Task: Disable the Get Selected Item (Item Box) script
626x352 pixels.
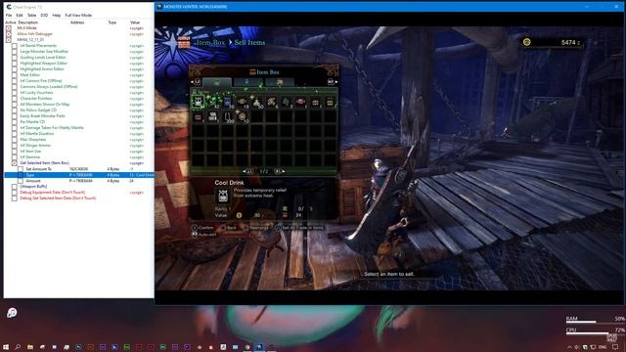Action: click(15, 163)
